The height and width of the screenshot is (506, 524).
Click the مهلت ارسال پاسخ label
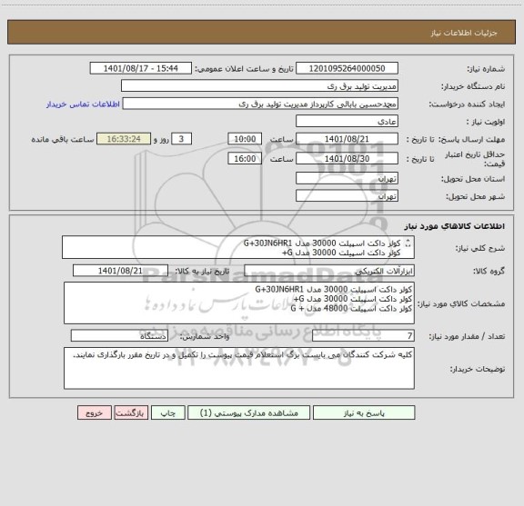click(471, 140)
